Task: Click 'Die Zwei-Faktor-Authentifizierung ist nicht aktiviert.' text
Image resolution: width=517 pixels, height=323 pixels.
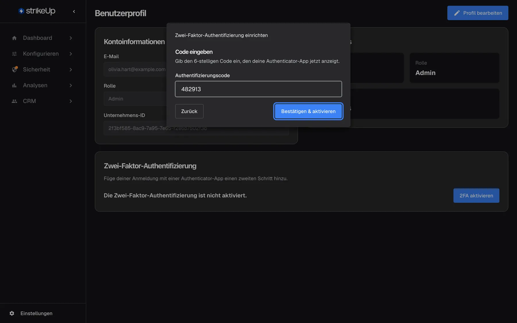Action: tap(175, 196)
